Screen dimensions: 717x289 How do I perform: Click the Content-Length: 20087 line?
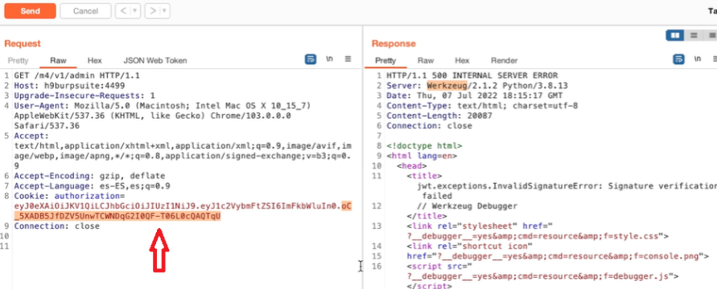coord(439,116)
